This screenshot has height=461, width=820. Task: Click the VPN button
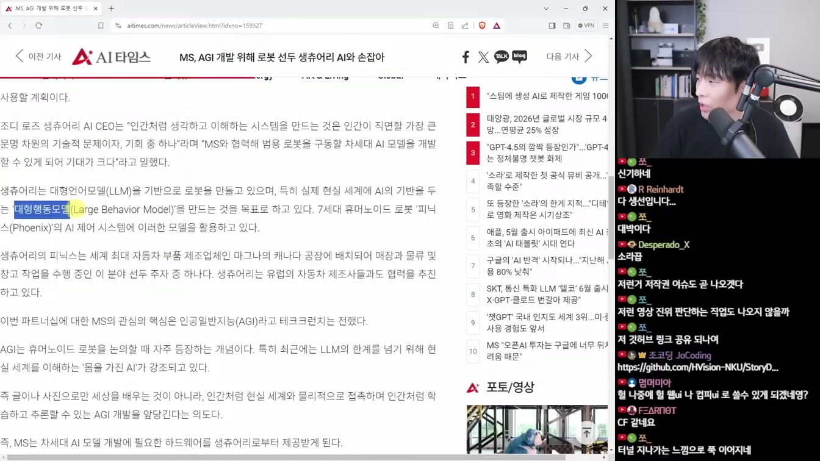click(x=586, y=26)
